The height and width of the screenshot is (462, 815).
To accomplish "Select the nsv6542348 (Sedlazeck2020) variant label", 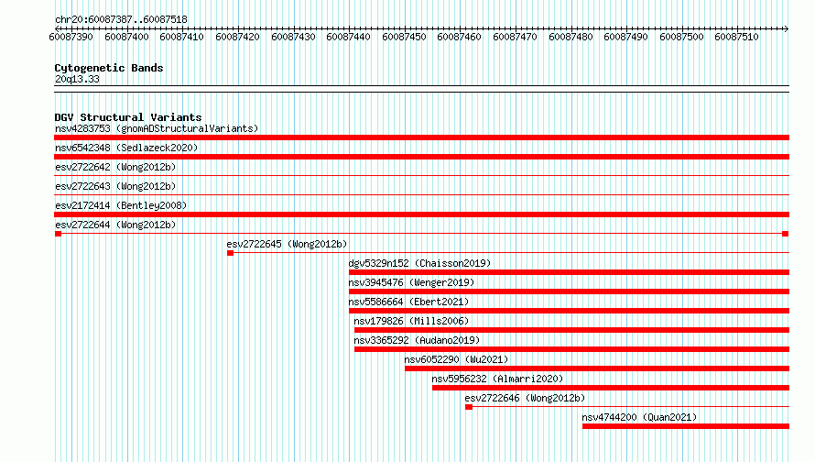I will (126, 148).
